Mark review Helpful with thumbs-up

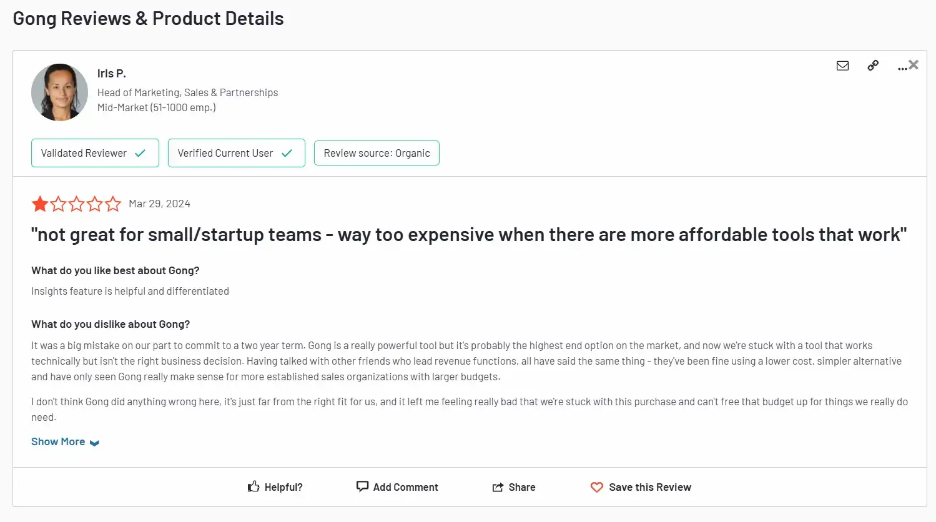point(275,487)
